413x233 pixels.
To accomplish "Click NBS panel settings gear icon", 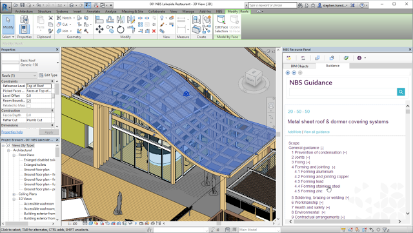I will point(359,57).
